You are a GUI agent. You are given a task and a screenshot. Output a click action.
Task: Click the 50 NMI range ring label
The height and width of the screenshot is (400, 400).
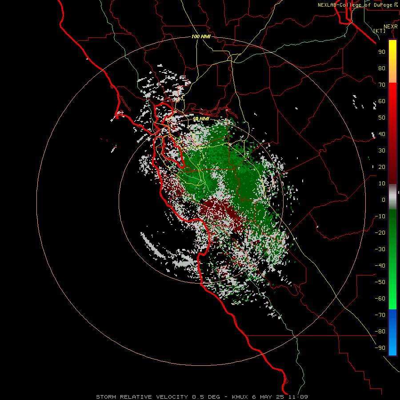coord(201,119)
